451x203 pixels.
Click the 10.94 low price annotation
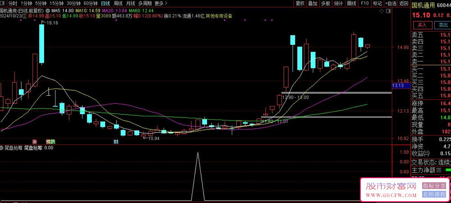coord(153,138)
